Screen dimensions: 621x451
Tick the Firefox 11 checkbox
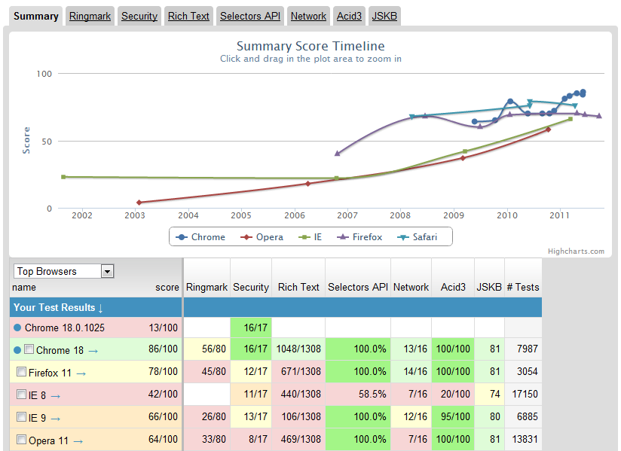[21, 372]
